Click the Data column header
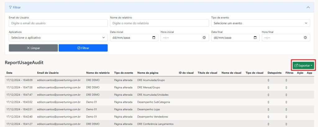Viewport: 318px width, 127px height. tap(9, 73)
